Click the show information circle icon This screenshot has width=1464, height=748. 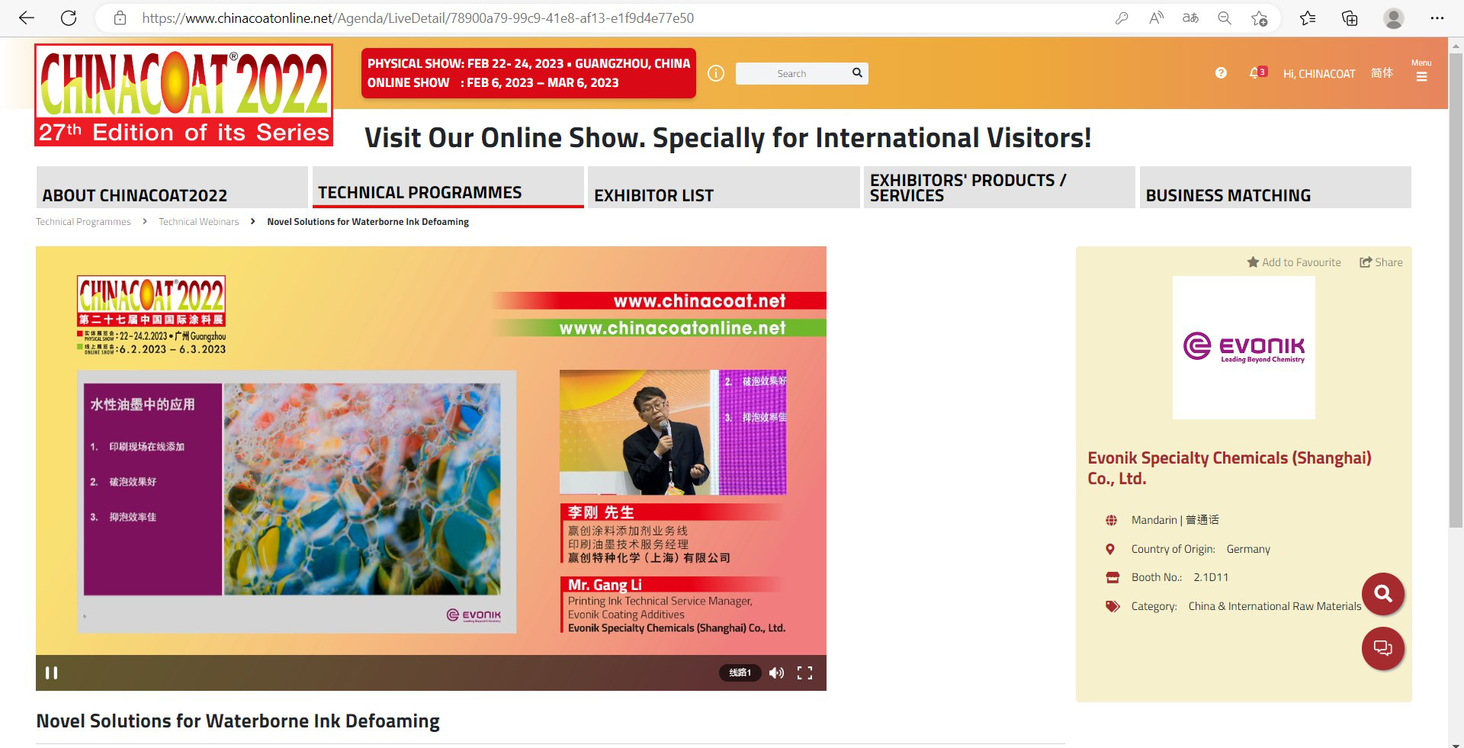(715, 73)
